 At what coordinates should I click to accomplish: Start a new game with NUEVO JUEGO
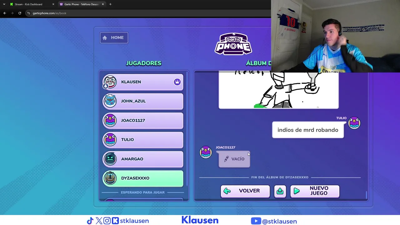click(x=315, y=191)
